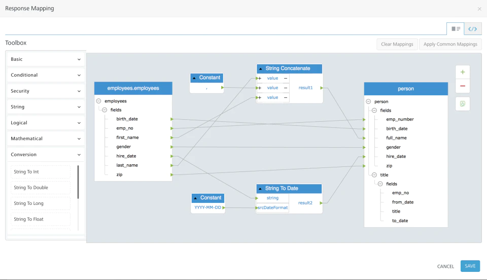The height and width of the screenshot is (280, 487).
Task: Switch to the code view icon
Action: pos(473,29)
